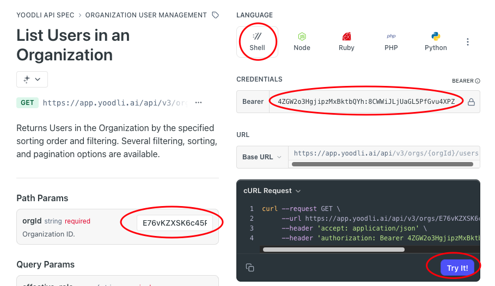The width and height of the screenshot is (495, 286).
Task: Click the Base URL horizontal scrollbar
Action: (x=382, y=164)
